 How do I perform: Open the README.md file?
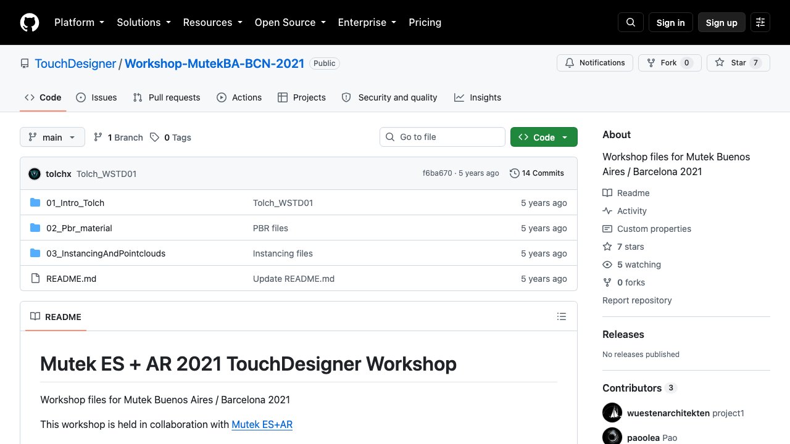point(71,279)
